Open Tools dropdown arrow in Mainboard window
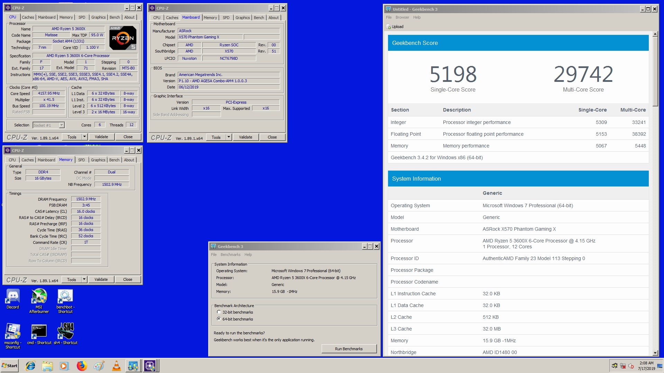 coord(229,137)
